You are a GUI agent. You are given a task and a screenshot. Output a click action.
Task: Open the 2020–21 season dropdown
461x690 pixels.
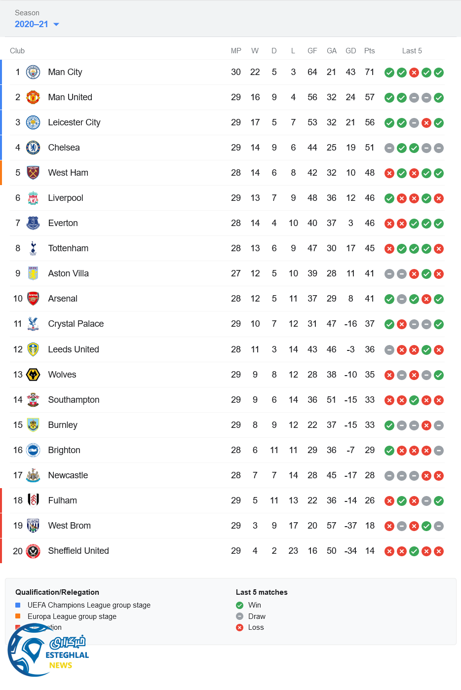(x=37, y=24)
